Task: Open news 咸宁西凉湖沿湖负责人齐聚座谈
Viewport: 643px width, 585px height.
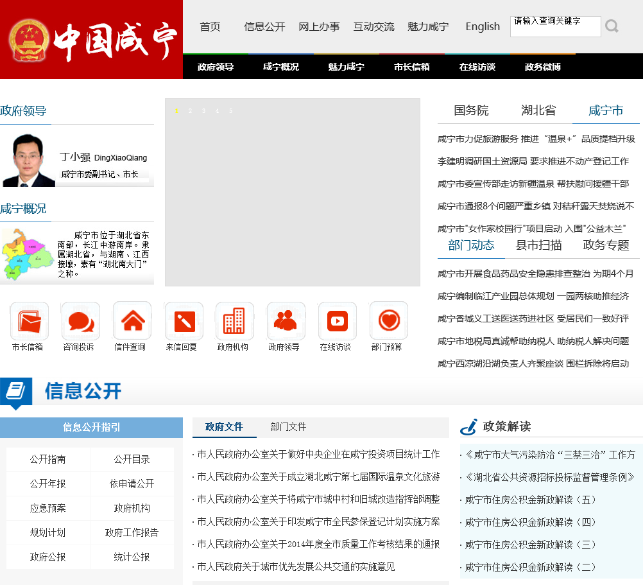Action: coord(533,364)
